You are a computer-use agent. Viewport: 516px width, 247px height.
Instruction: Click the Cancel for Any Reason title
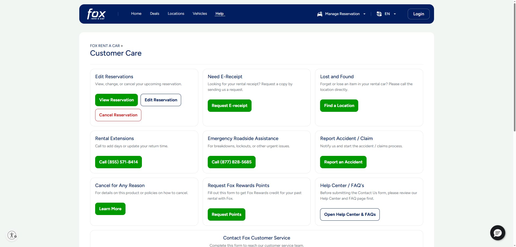(x=120, y=185)
